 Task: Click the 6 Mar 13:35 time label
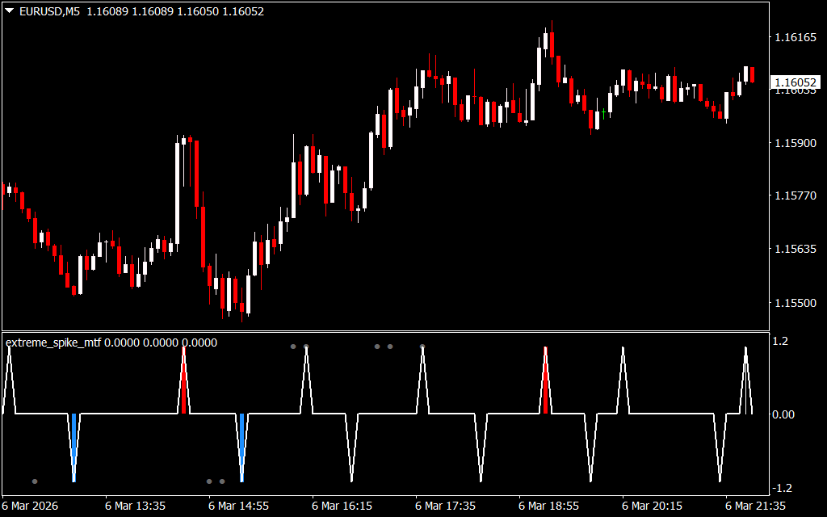(136, 506)
